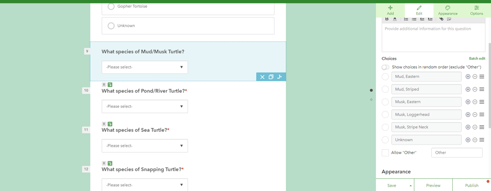The height and width of the screenshot is (191, 491).
Task: Select the radio button next to Musk, Loggerhead
Action: coord(385,115)
